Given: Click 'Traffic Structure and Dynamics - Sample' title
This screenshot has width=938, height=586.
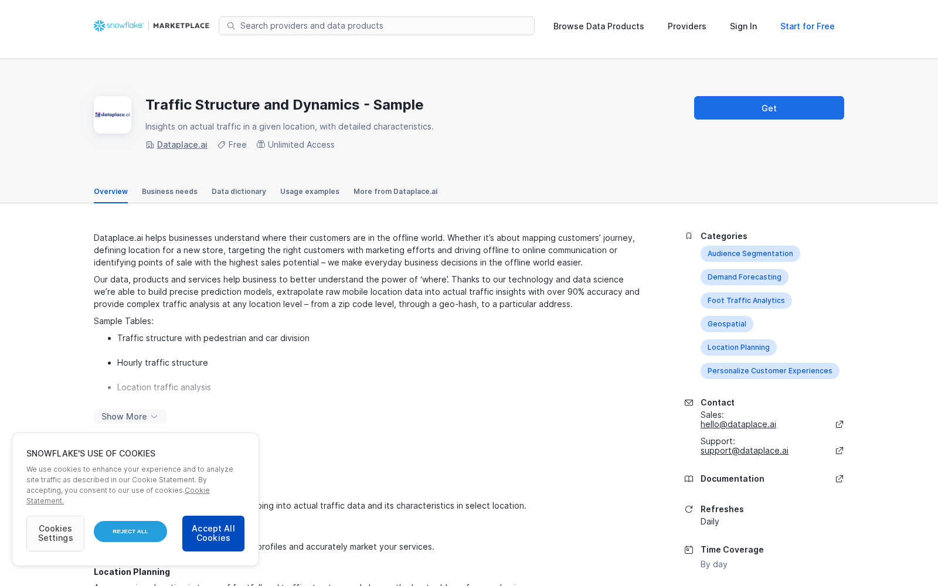Looking at the screenshot, I should (x=284, y=105).
